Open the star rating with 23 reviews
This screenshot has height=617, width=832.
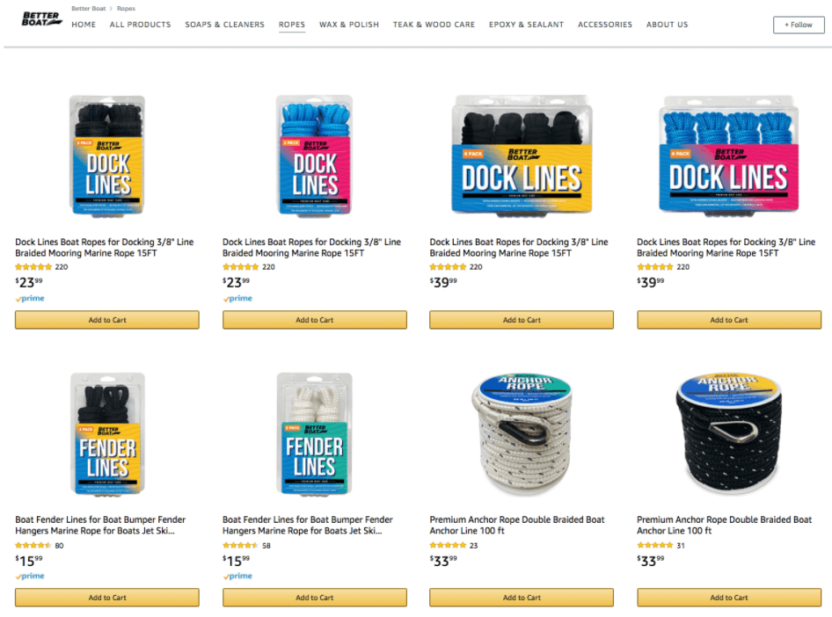[x=448, y=546]
